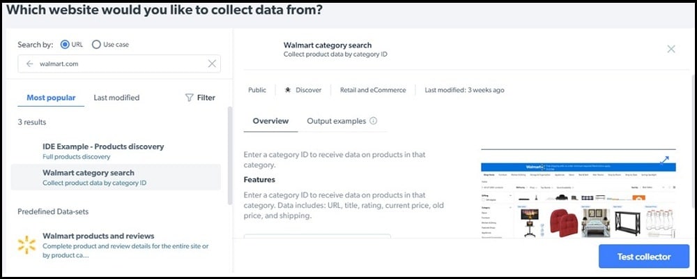Click the Predefined Data-sets heading
Screen dimensions: 697x279
pyautogui.click(x=53, y=211)
